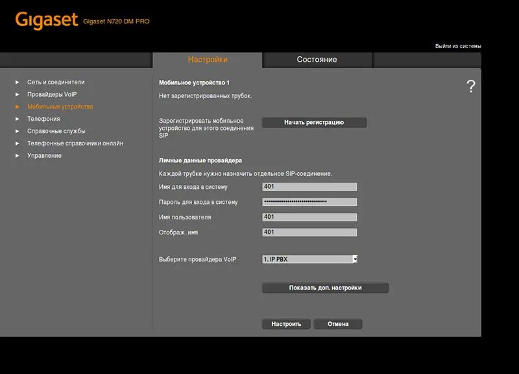
Task: Open the Выберите провайдера VoIP dropdown
Action: click(x=310, y=259)
